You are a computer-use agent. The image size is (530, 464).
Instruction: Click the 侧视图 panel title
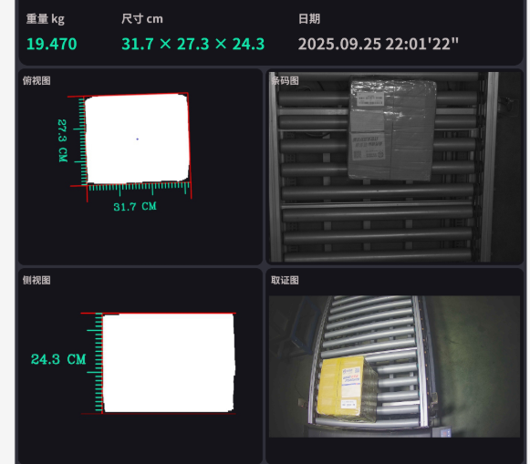(36, 280)
